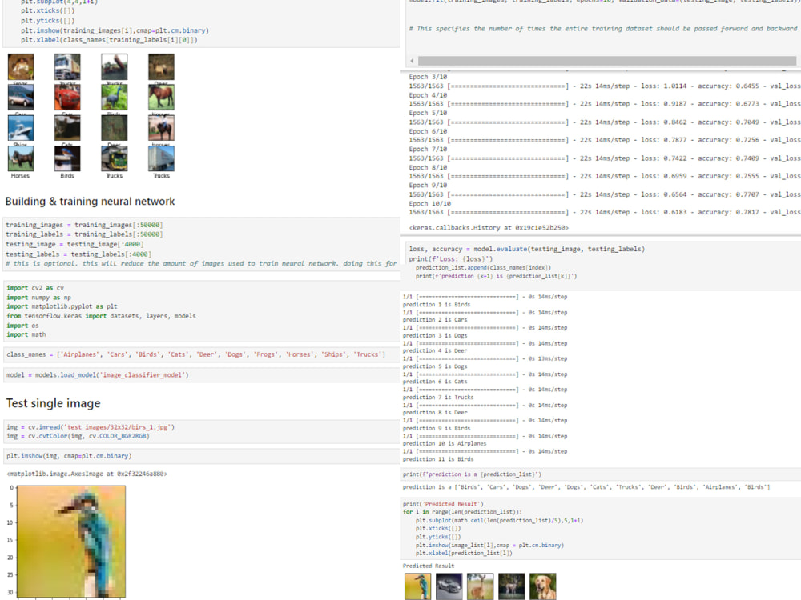Click the Frogs image thumbnail

coord(21,66)
